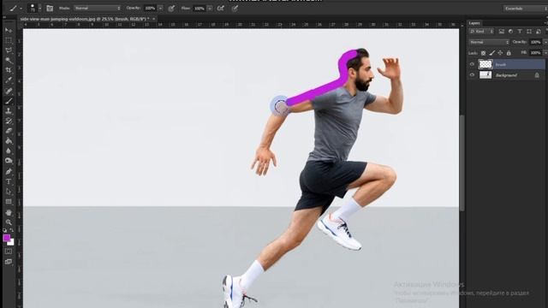This screenshot has height=308, width=548.
Task: Select the side-view-man-jumping document tab
Action: click(x=85, y=19)
